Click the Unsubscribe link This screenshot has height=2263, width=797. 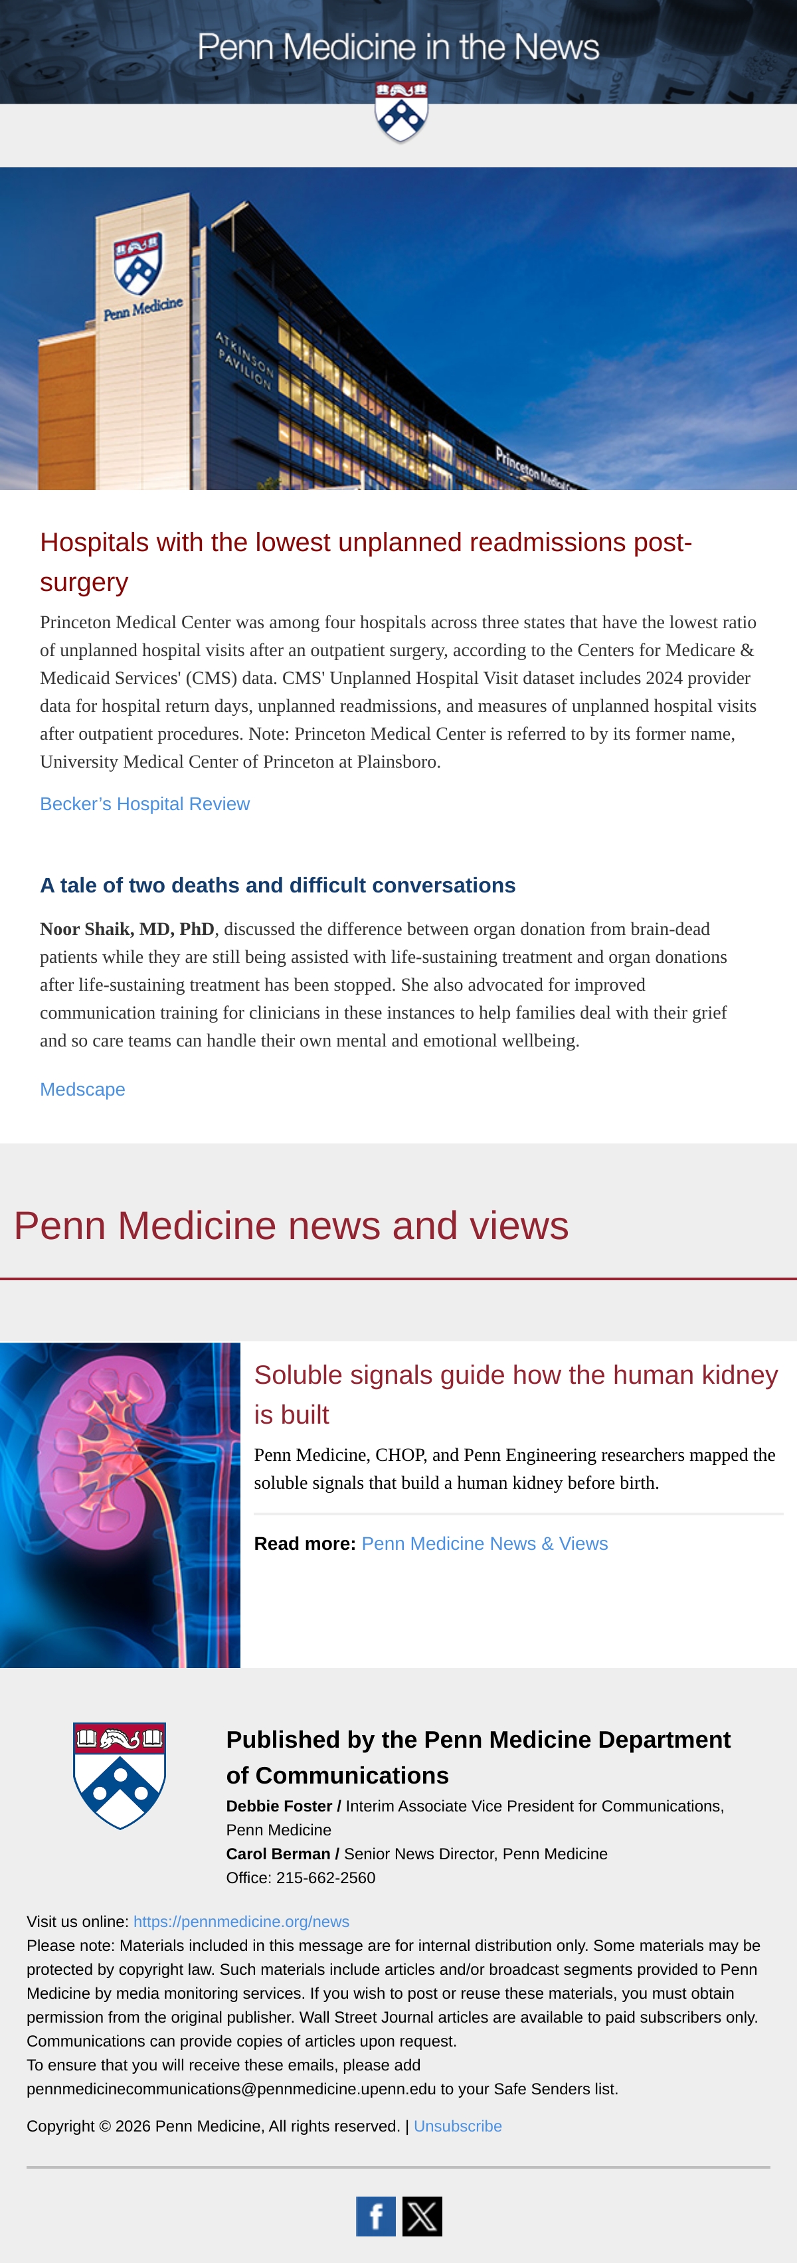[x=458, y=2126]
